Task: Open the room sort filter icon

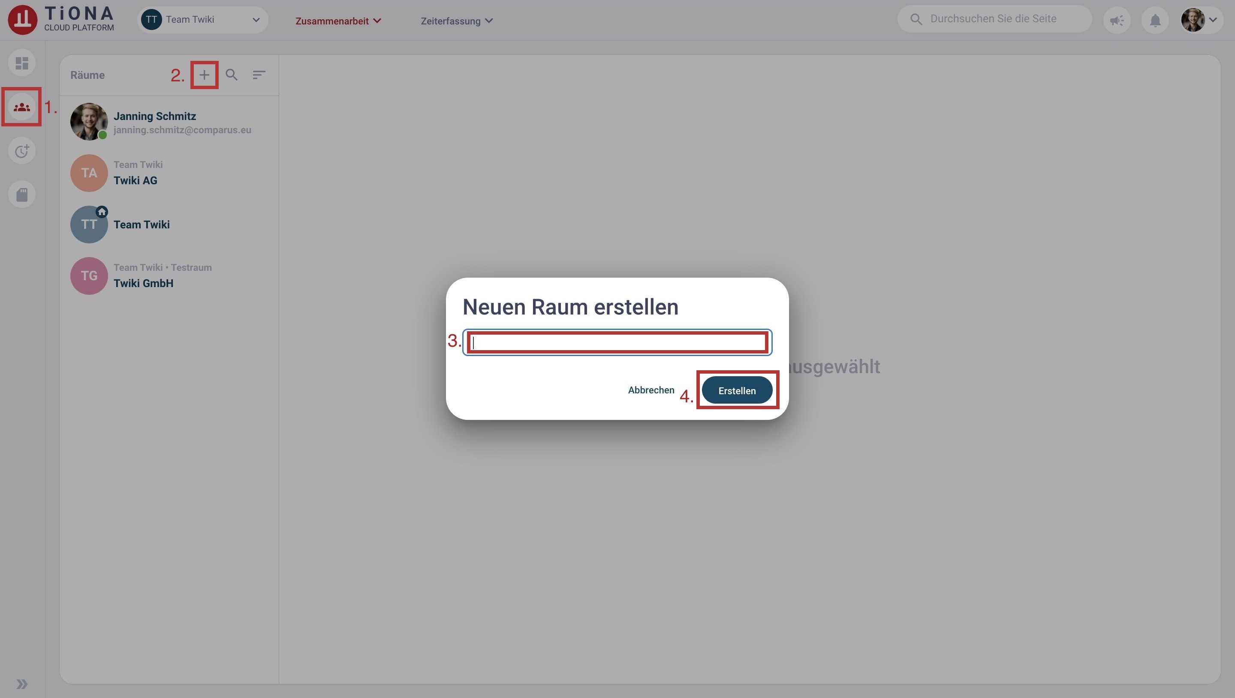Action: [259, 75]
